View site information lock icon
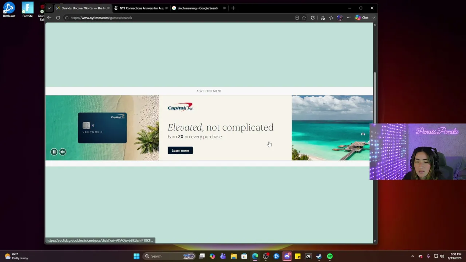 coord(67,17)
